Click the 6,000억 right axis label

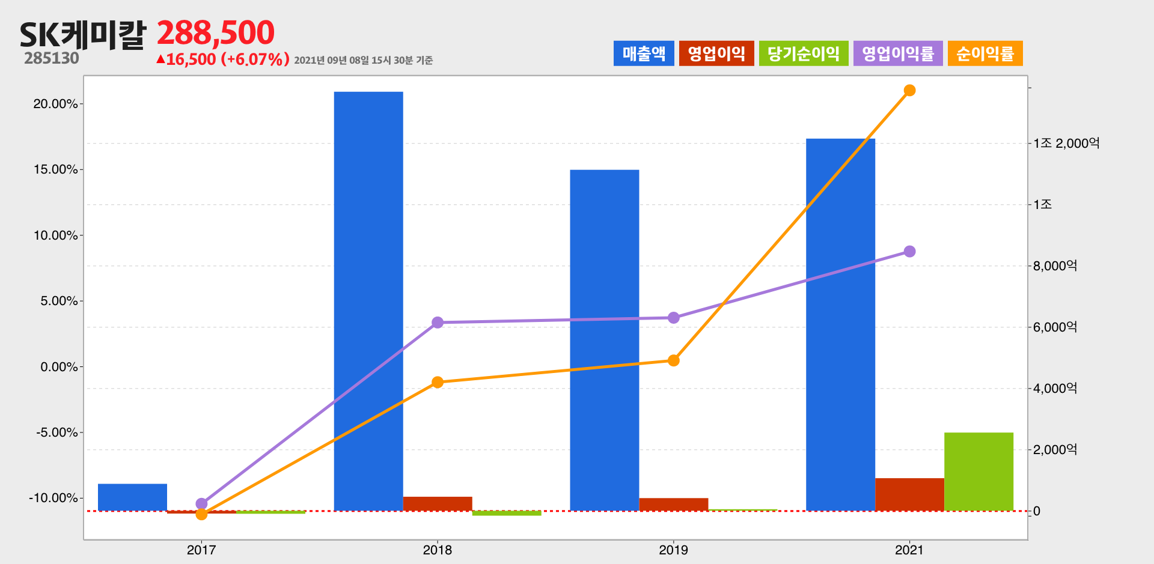point(1055,327)
